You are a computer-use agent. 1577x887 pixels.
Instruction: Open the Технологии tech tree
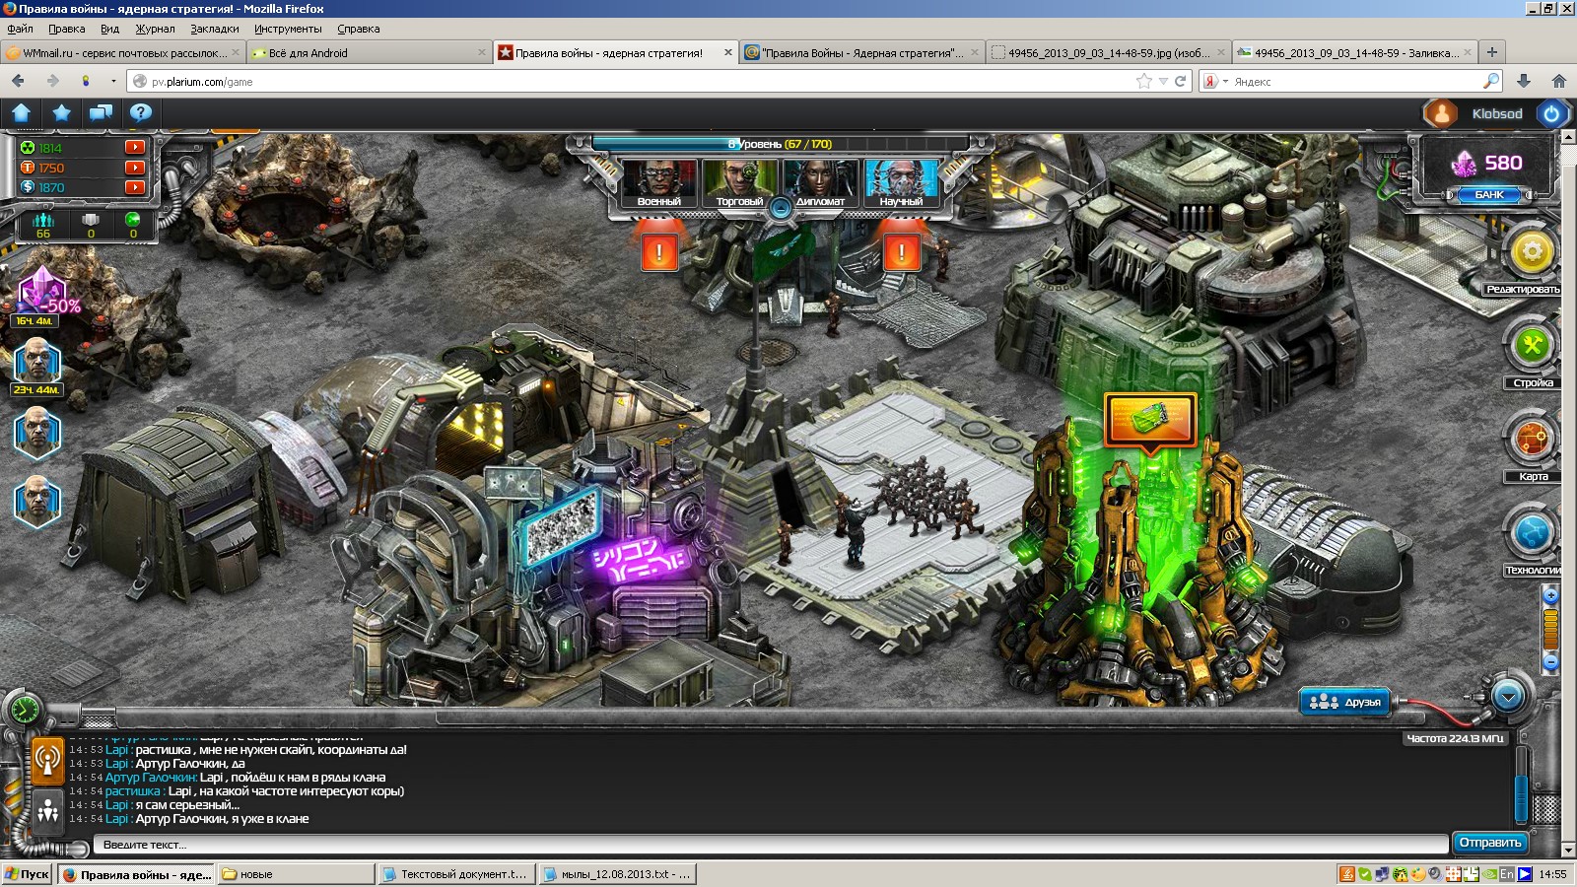pyautogui.click(x=1532, y=533)
